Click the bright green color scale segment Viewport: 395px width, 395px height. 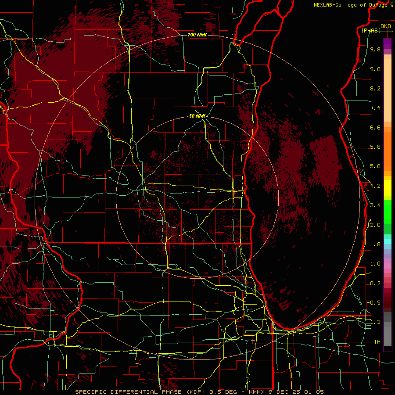coord(388,212)
